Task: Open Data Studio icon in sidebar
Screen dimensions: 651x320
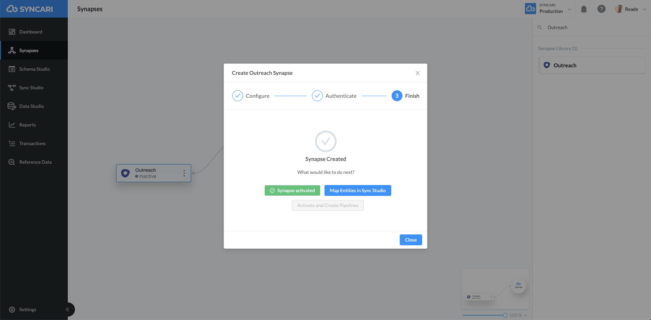Action: pyautogui.click(x=12, y=106)
